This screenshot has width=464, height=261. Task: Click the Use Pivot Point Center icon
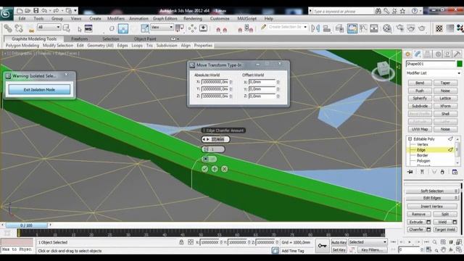(180, 28)
